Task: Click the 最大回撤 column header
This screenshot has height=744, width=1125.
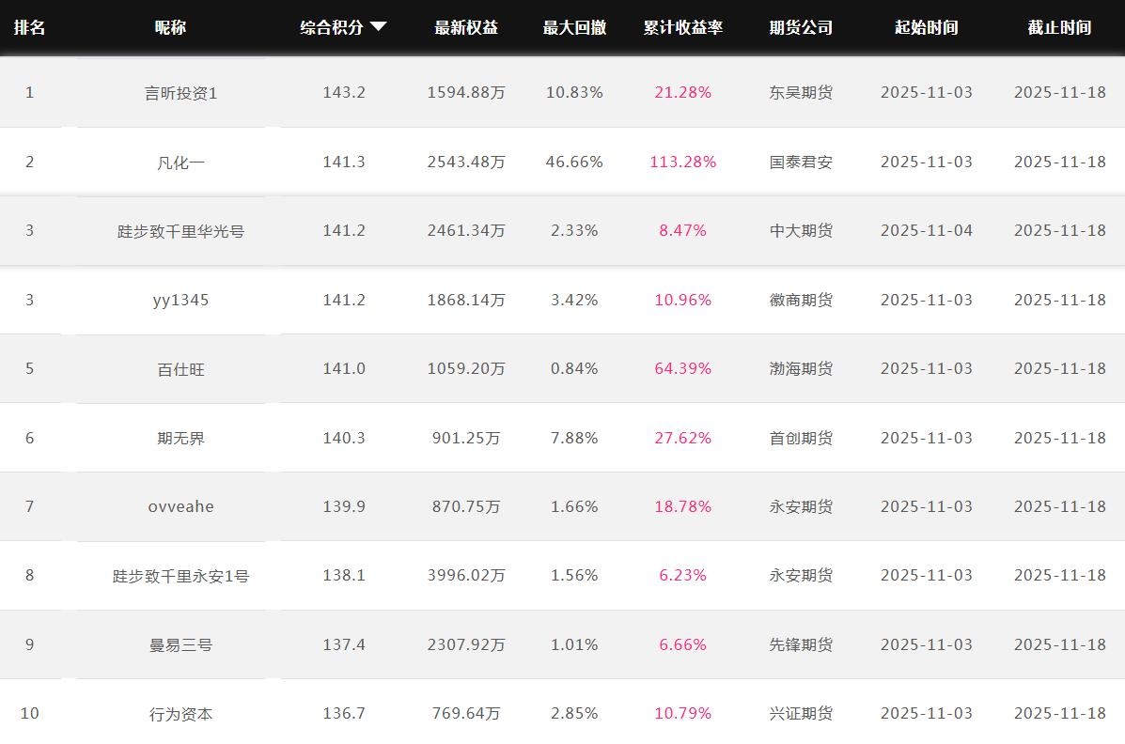Action: (x=574, y=27)
